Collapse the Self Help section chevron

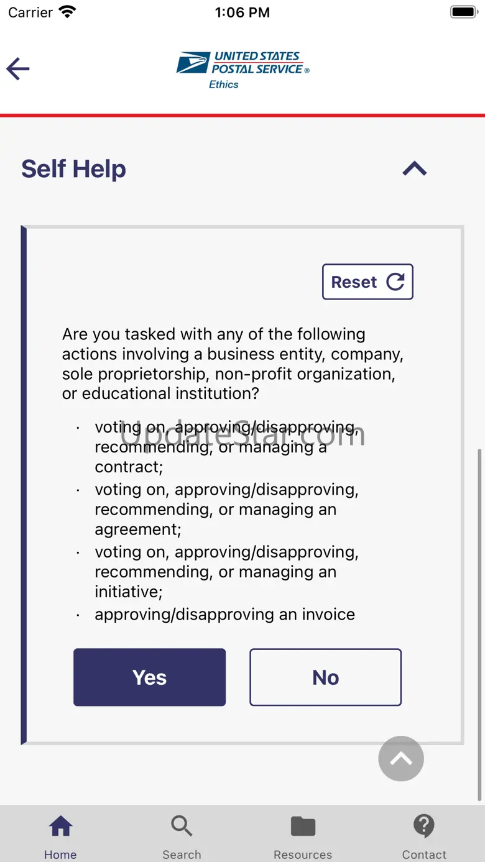[x=414, y=169]
